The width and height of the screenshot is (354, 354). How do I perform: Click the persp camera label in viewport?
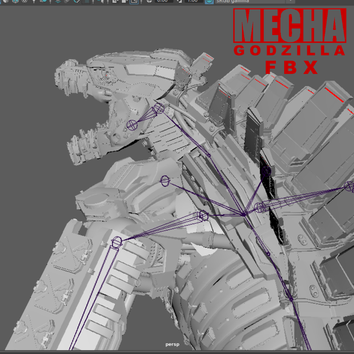coord(172,344)
